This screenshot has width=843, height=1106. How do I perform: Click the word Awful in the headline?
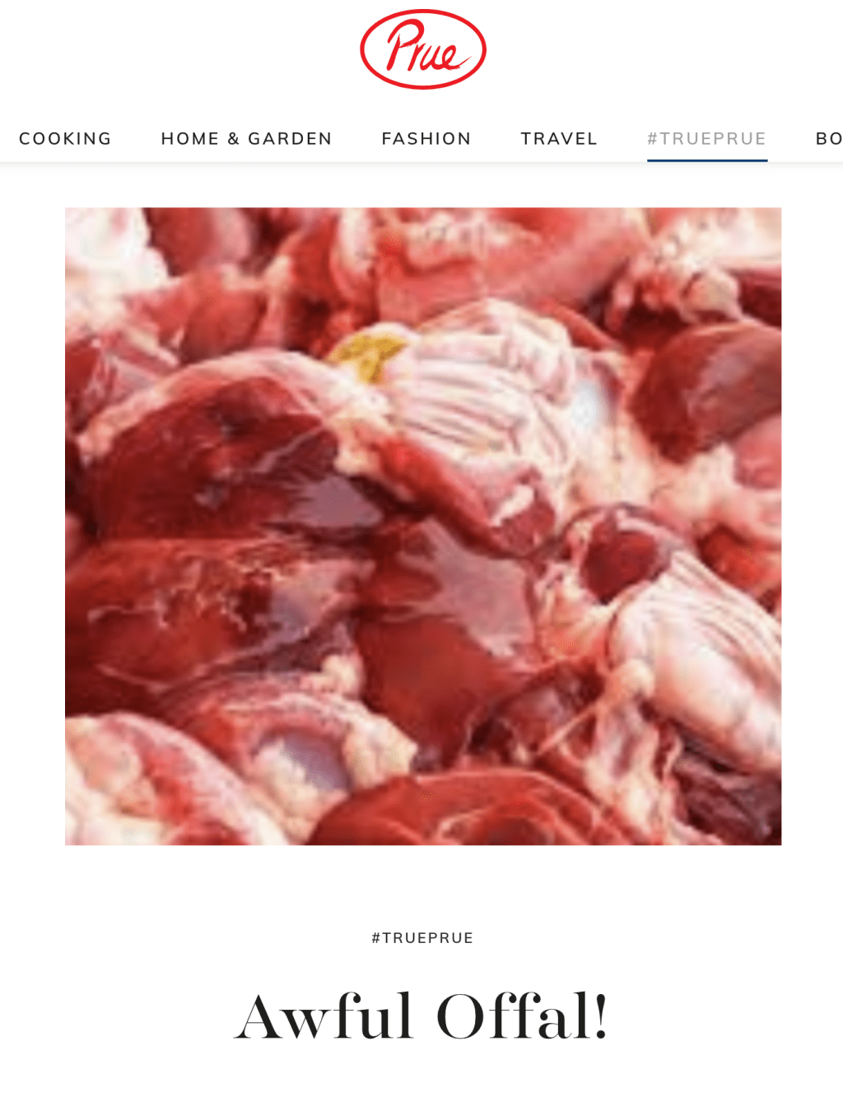[324, 1017]
